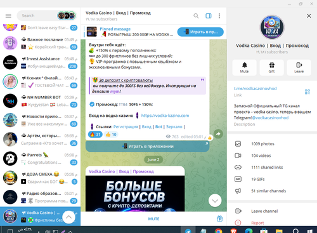Viewport: 317px width, 233px height.
Task: Open 1009 photos shared media
Action: click(272, 143)
